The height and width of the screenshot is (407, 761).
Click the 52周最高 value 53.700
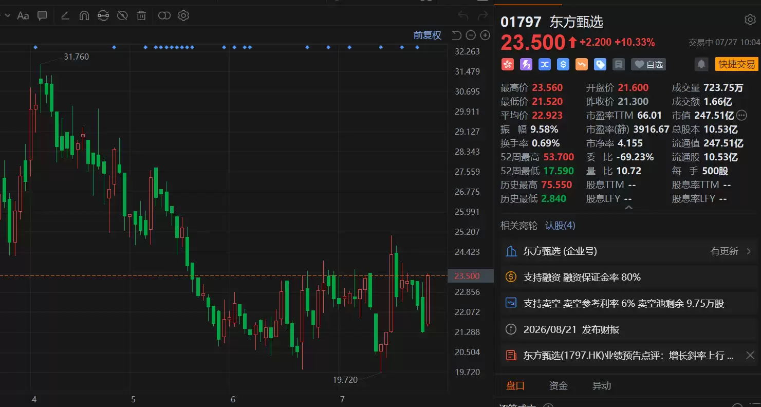pyautogui.click(x=559, y=157)
